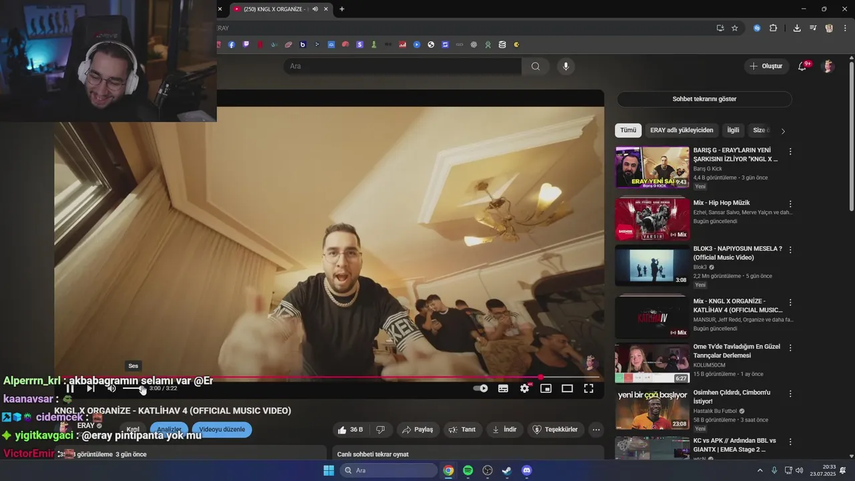Click in the YouTube Ara search field
Viewport: 855px width, 481px height.
[x=402, y=66]
